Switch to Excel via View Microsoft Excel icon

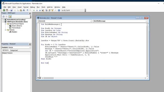(4, 10)
